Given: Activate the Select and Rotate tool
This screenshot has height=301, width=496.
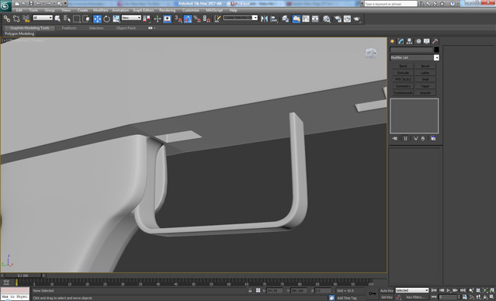Looking at the screenshot, I should 107,19.
